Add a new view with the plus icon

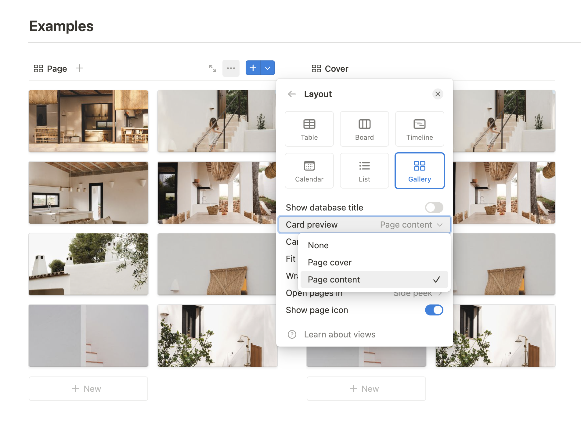tap(253, 68)
